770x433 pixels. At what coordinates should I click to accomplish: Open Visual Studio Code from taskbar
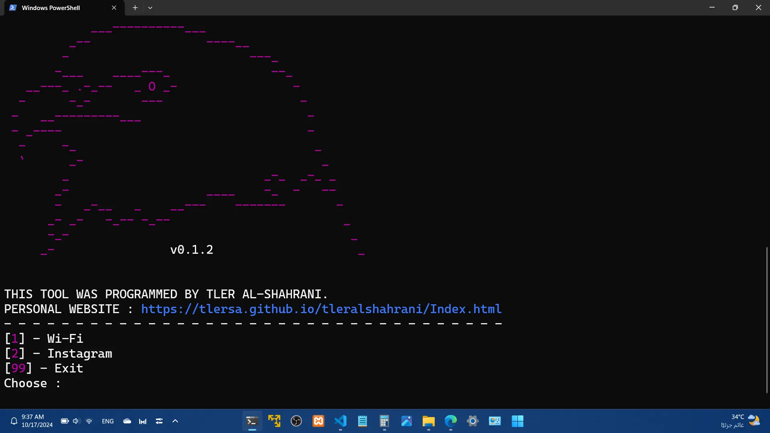click(340, 421)
